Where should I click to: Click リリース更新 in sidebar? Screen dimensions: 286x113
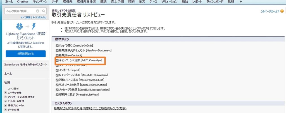tap(13, 89)
